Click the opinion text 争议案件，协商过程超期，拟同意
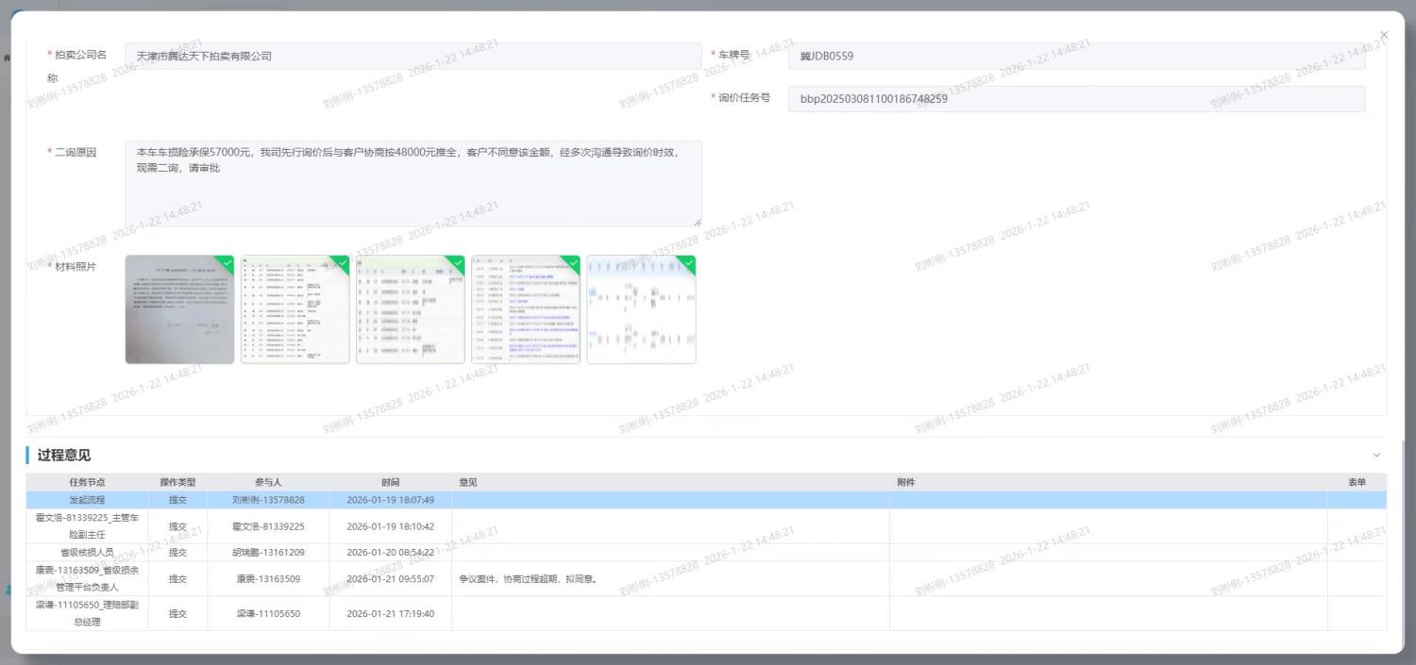The height and width of the screenshot is (665, 1416). (x=529, y=579)
